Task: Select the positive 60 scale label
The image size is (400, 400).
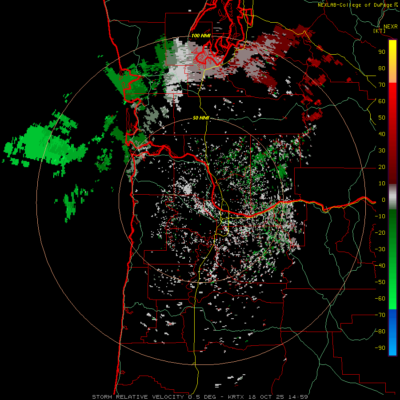Action: click(x=382, y=101)
